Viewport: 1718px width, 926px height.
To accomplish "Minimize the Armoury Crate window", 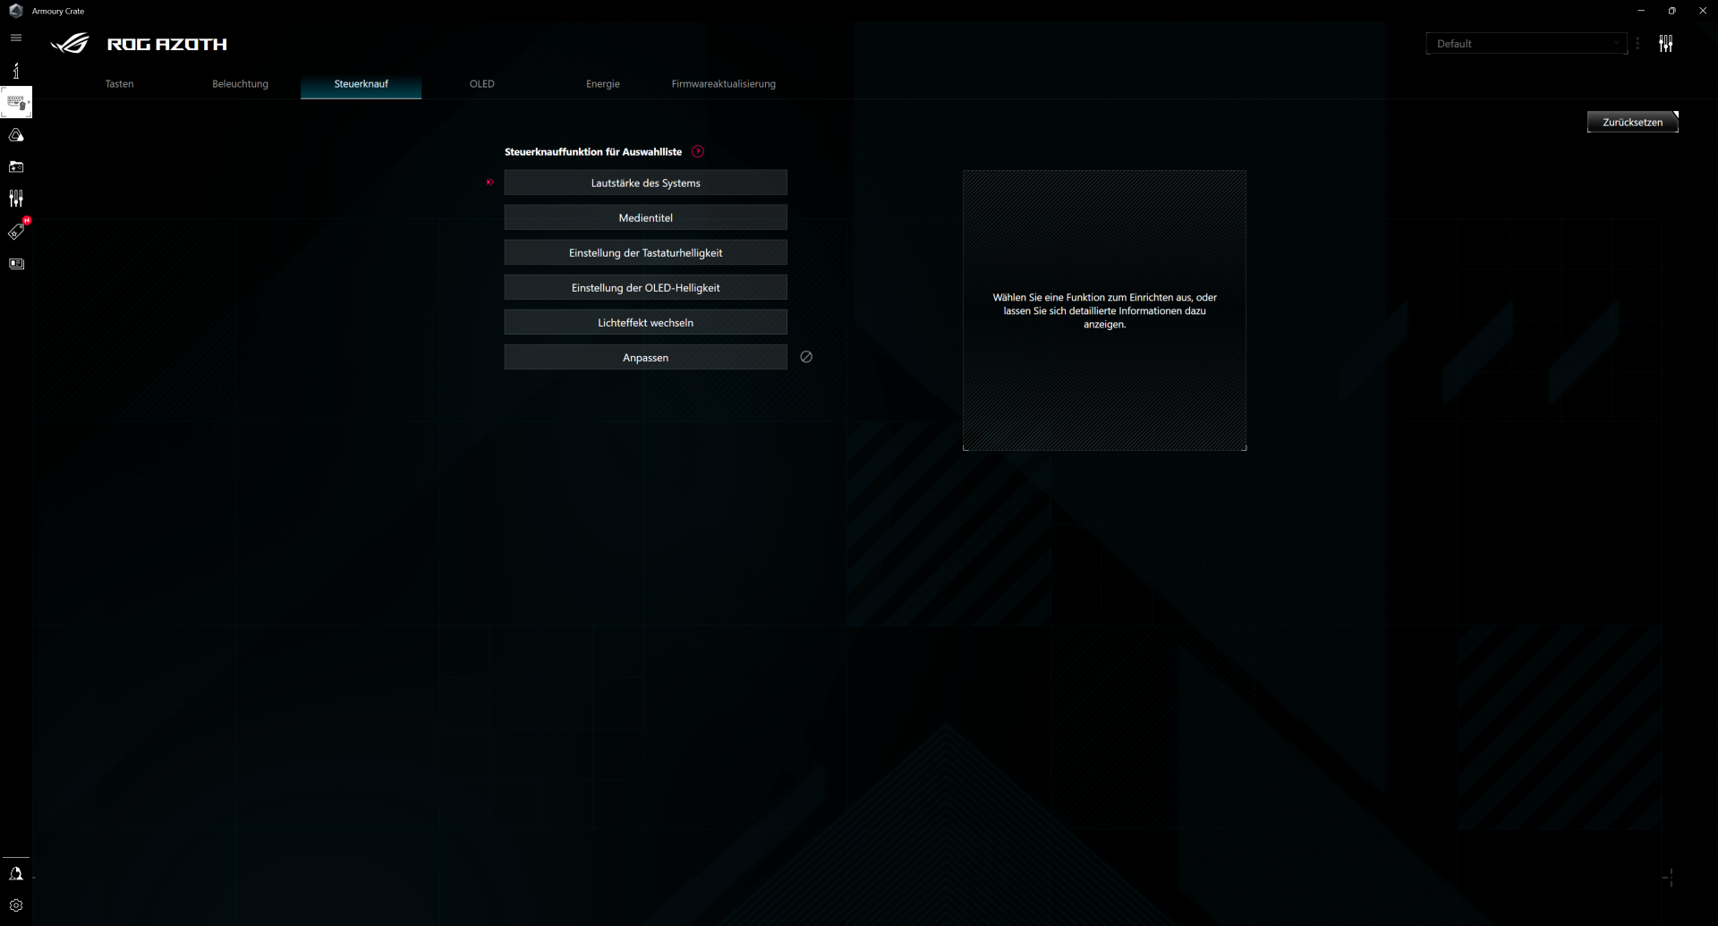I will 1640,11.
